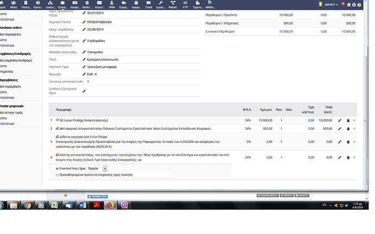Screen dimensions: 375x234
Task: Open new price request sidebar link
Action: [11, 112]
